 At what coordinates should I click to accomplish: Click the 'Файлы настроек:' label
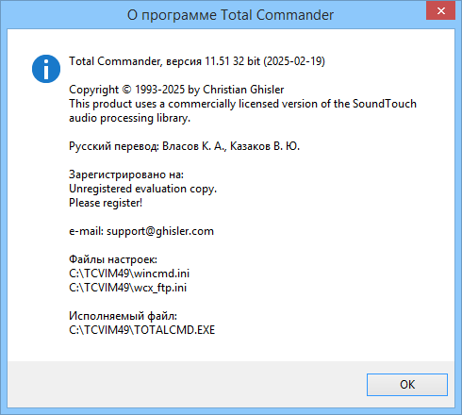113,259
